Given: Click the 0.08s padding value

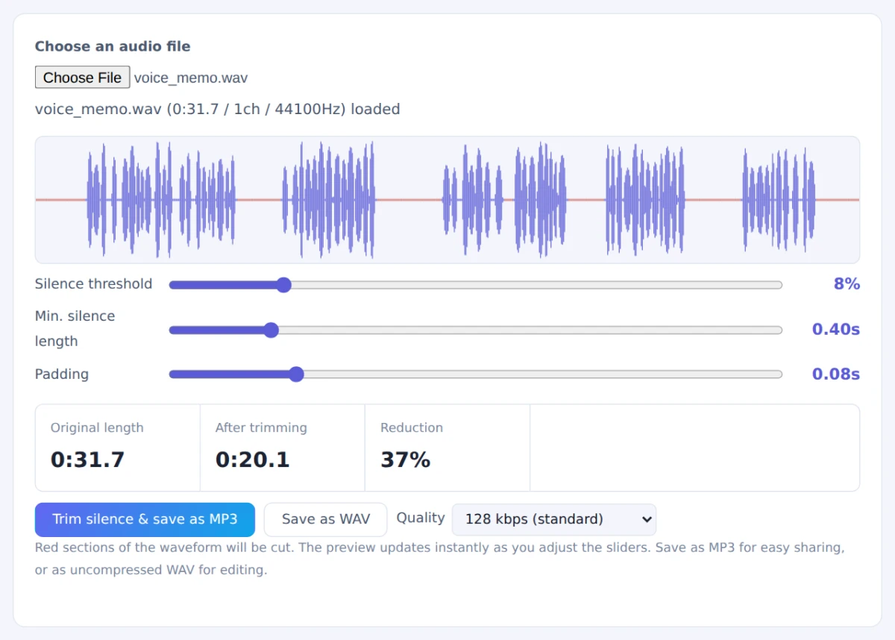Looking at the screenshot, I should 835,374.
